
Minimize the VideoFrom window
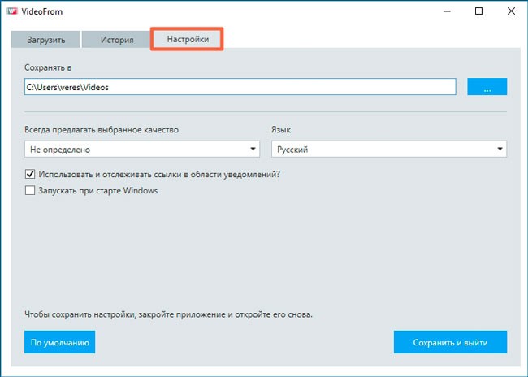[x=447, y=11]
